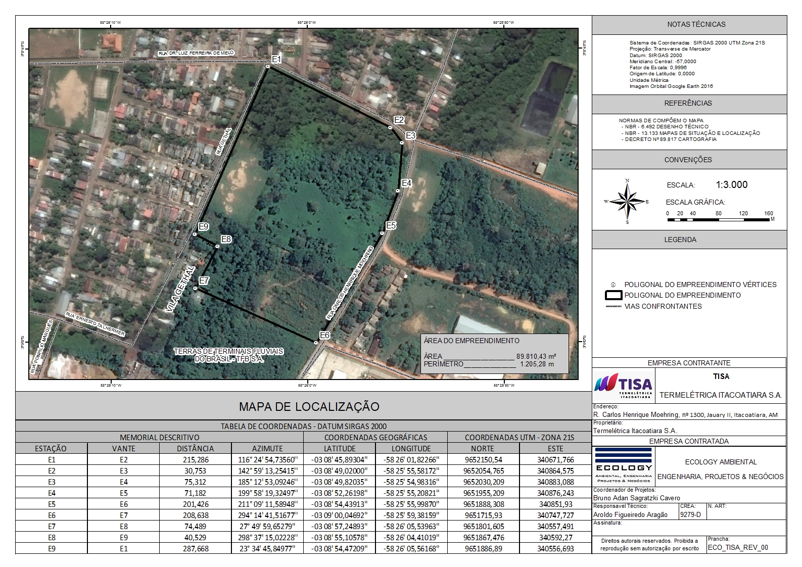Click the Norte cell 9651715,93
The image size is (802, 567).
coord(483,515)
